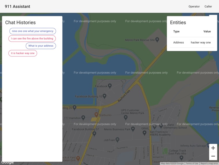The image size is (219, 165).
Task: Select the 777 Hamilton map pin
Action: [83, 118]
